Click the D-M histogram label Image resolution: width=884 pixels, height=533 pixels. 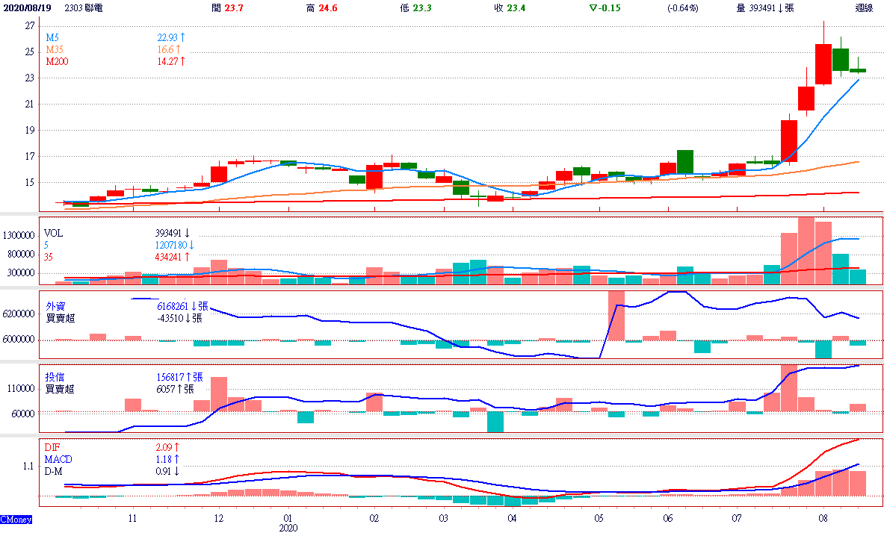point(55,471)
